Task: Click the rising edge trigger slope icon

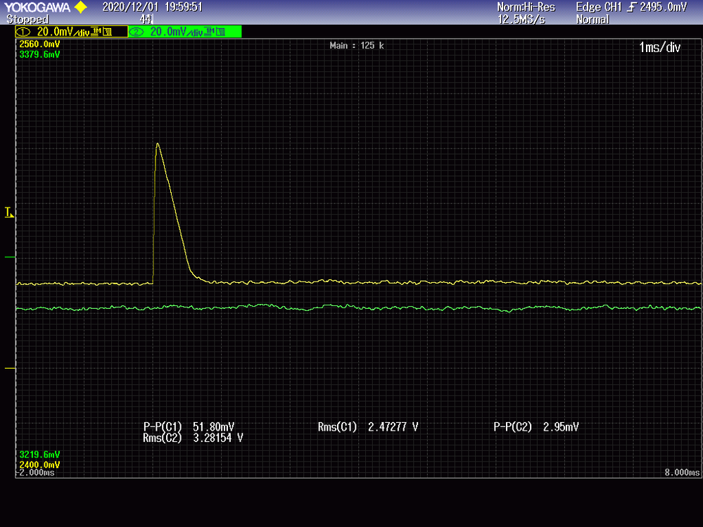Action: [632, 8]
